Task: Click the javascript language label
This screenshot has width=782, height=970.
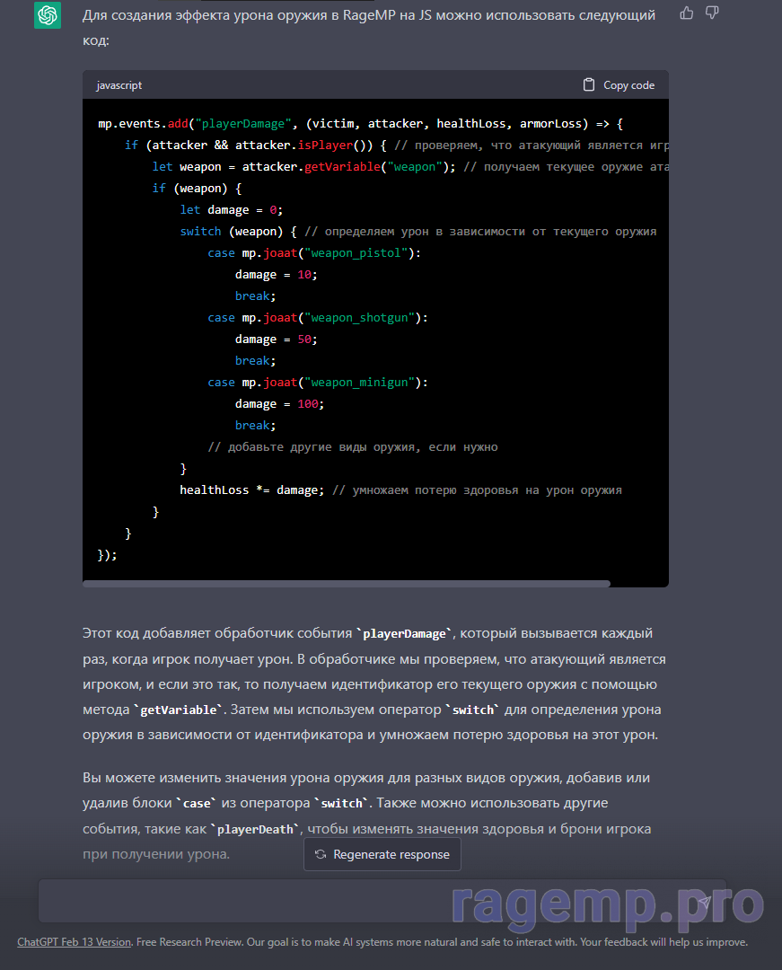Action: click(119, 85)
